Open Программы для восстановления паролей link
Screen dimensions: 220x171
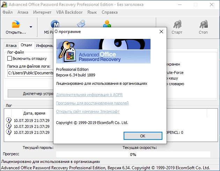(x=92, y=103)
